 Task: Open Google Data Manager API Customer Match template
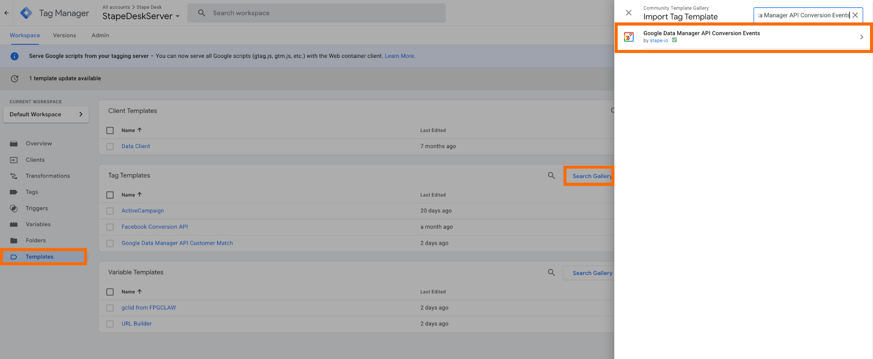177,243
